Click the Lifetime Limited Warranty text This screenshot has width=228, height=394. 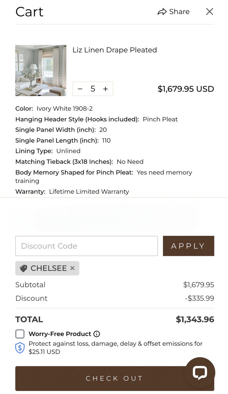coord(89,191)
